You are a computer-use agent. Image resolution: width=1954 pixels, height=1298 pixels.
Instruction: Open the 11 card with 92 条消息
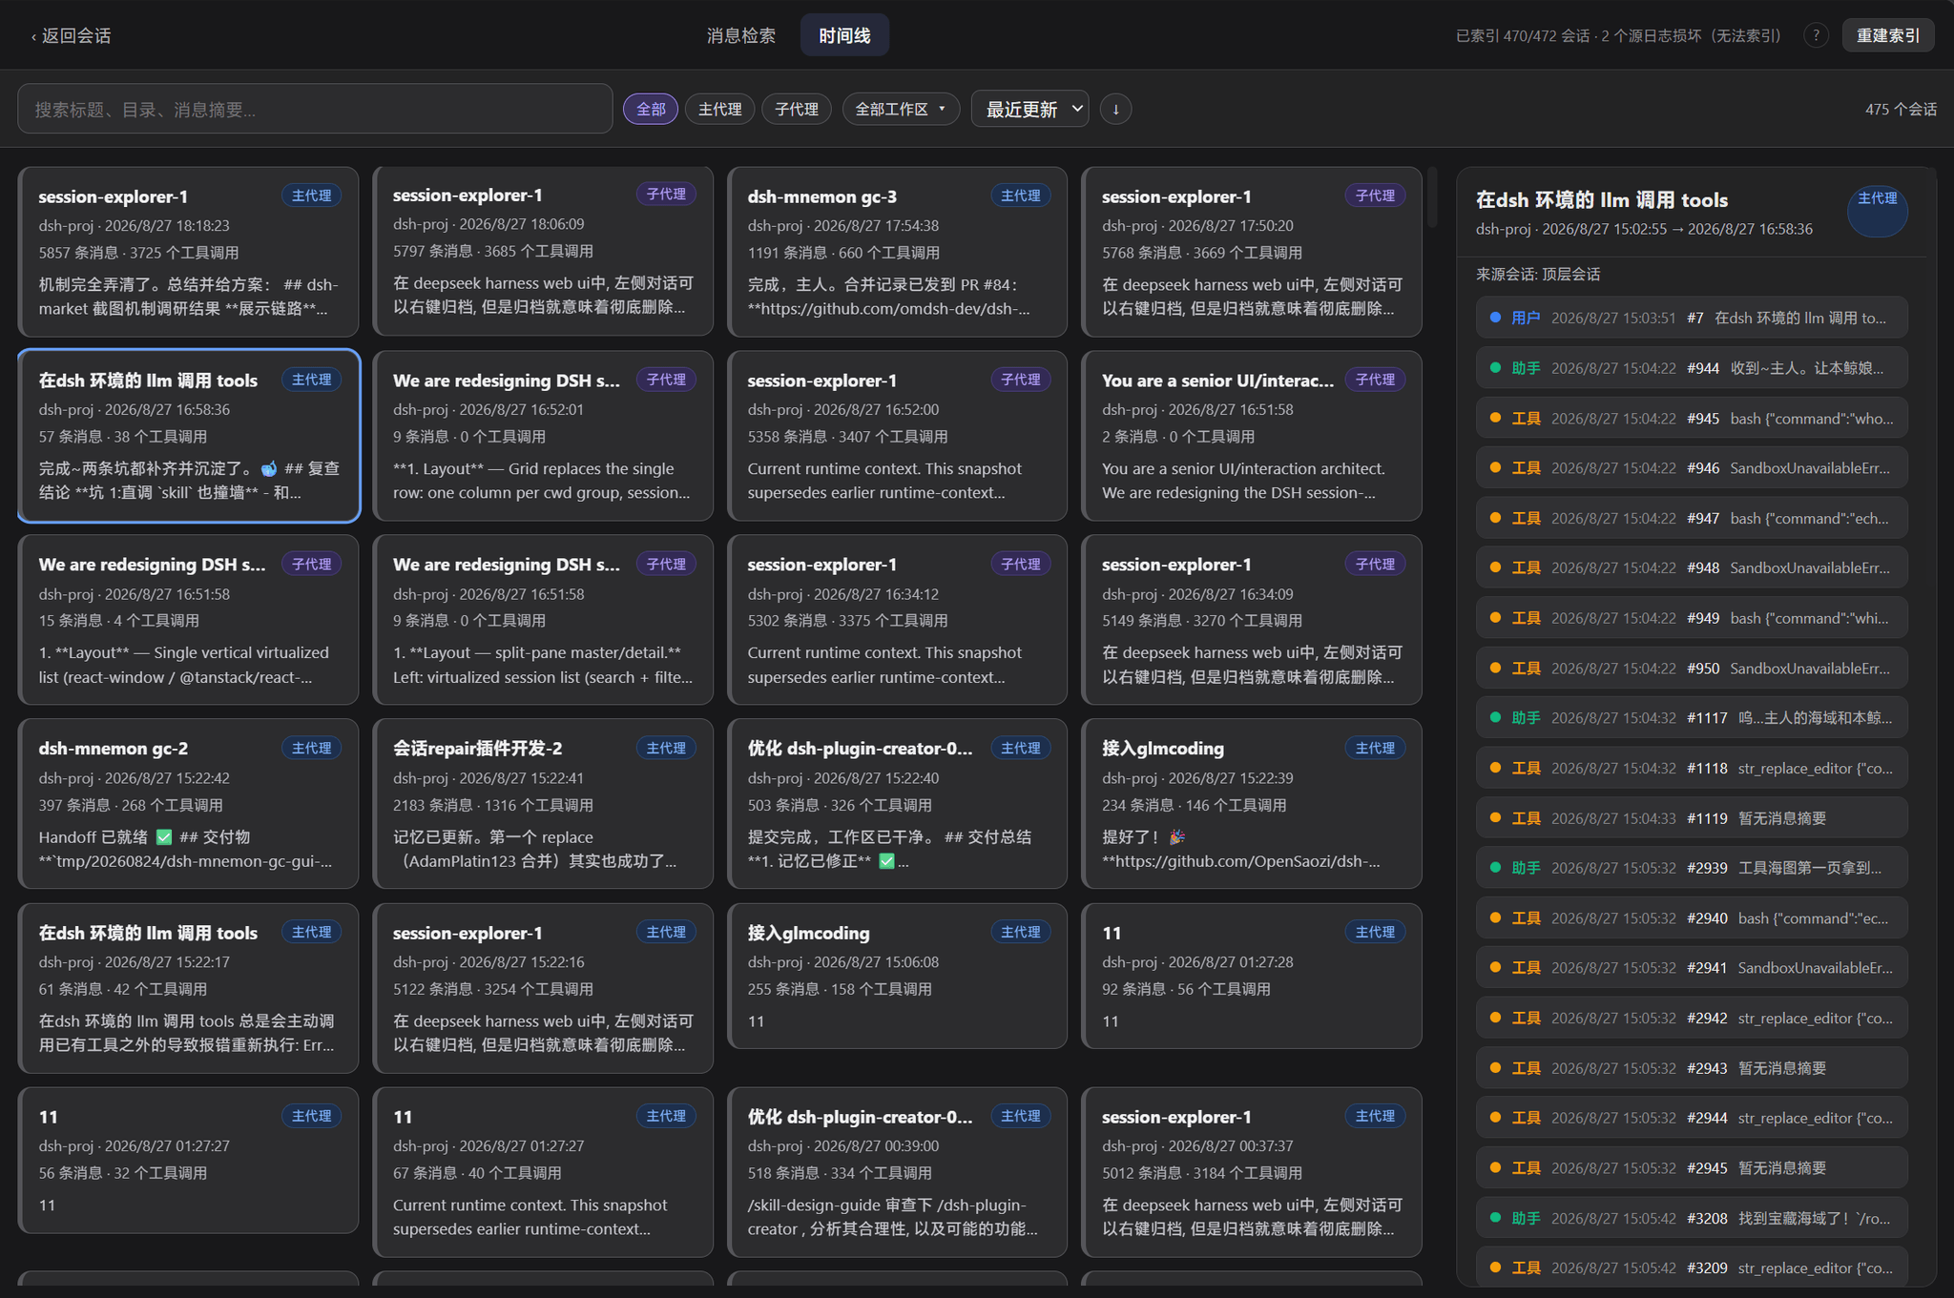click(x=1252, y=976)
